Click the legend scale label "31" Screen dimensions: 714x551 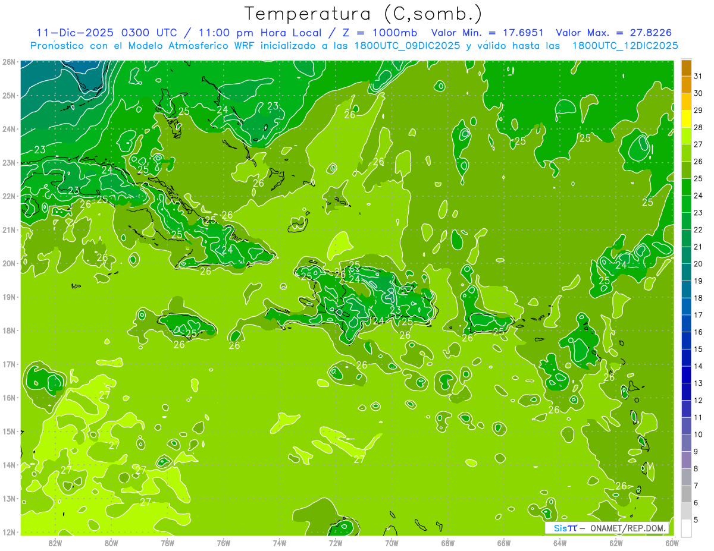(698, 75)
